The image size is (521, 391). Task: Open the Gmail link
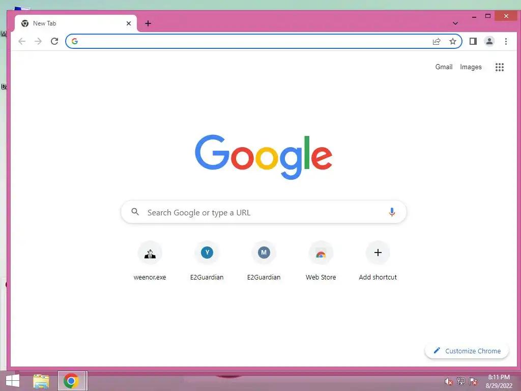click(x=444, y=67)
